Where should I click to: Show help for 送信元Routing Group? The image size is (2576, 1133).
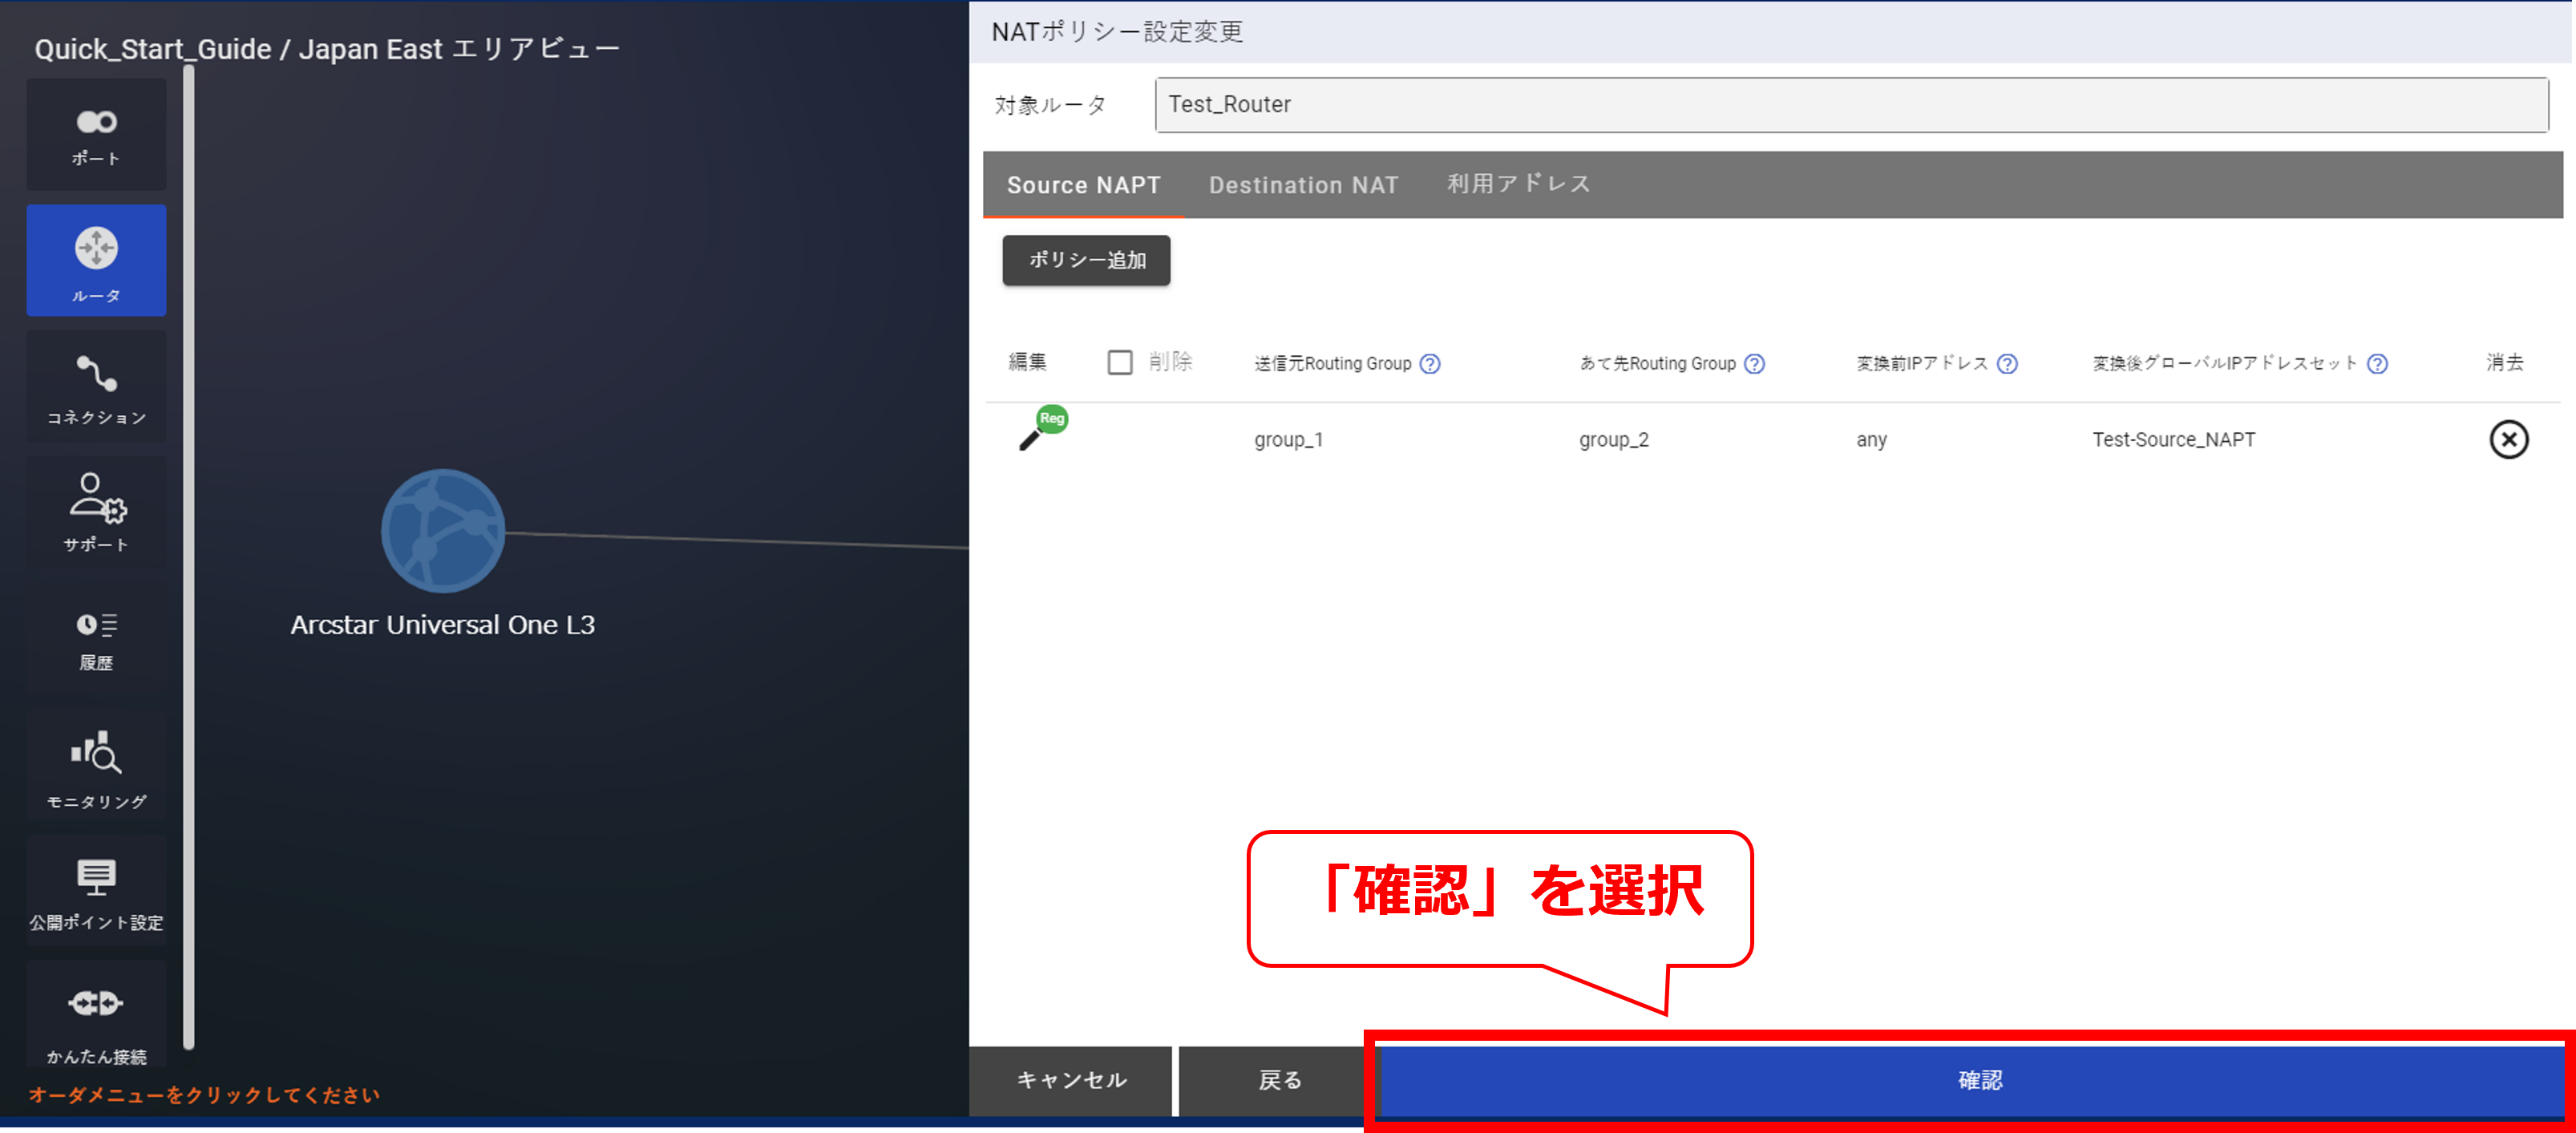1430,364
